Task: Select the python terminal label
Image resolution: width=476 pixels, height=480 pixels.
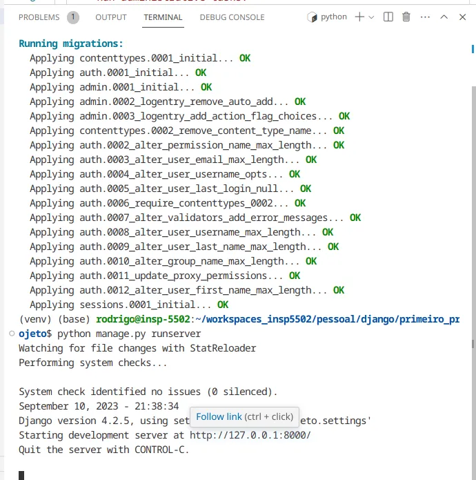Action: click(333, 17)
